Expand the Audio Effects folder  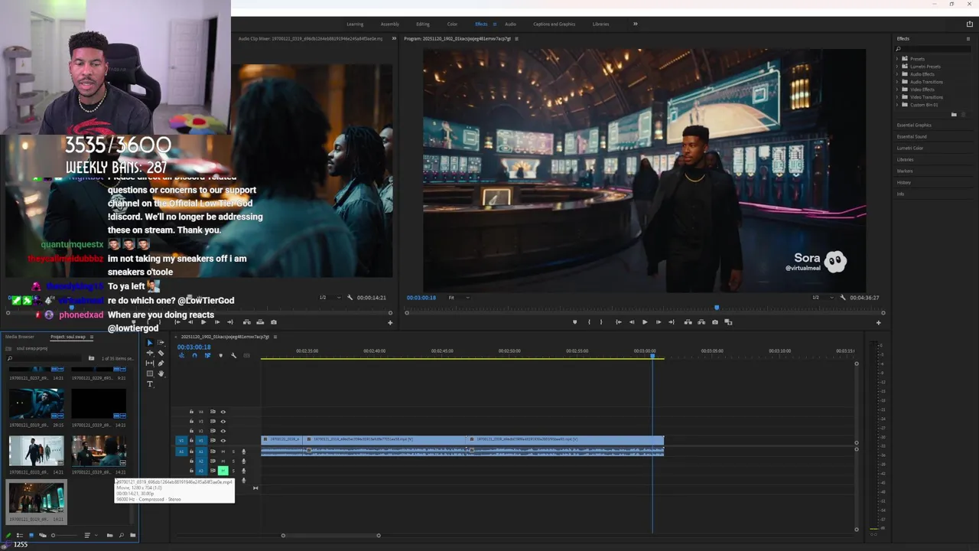(897, 74)
